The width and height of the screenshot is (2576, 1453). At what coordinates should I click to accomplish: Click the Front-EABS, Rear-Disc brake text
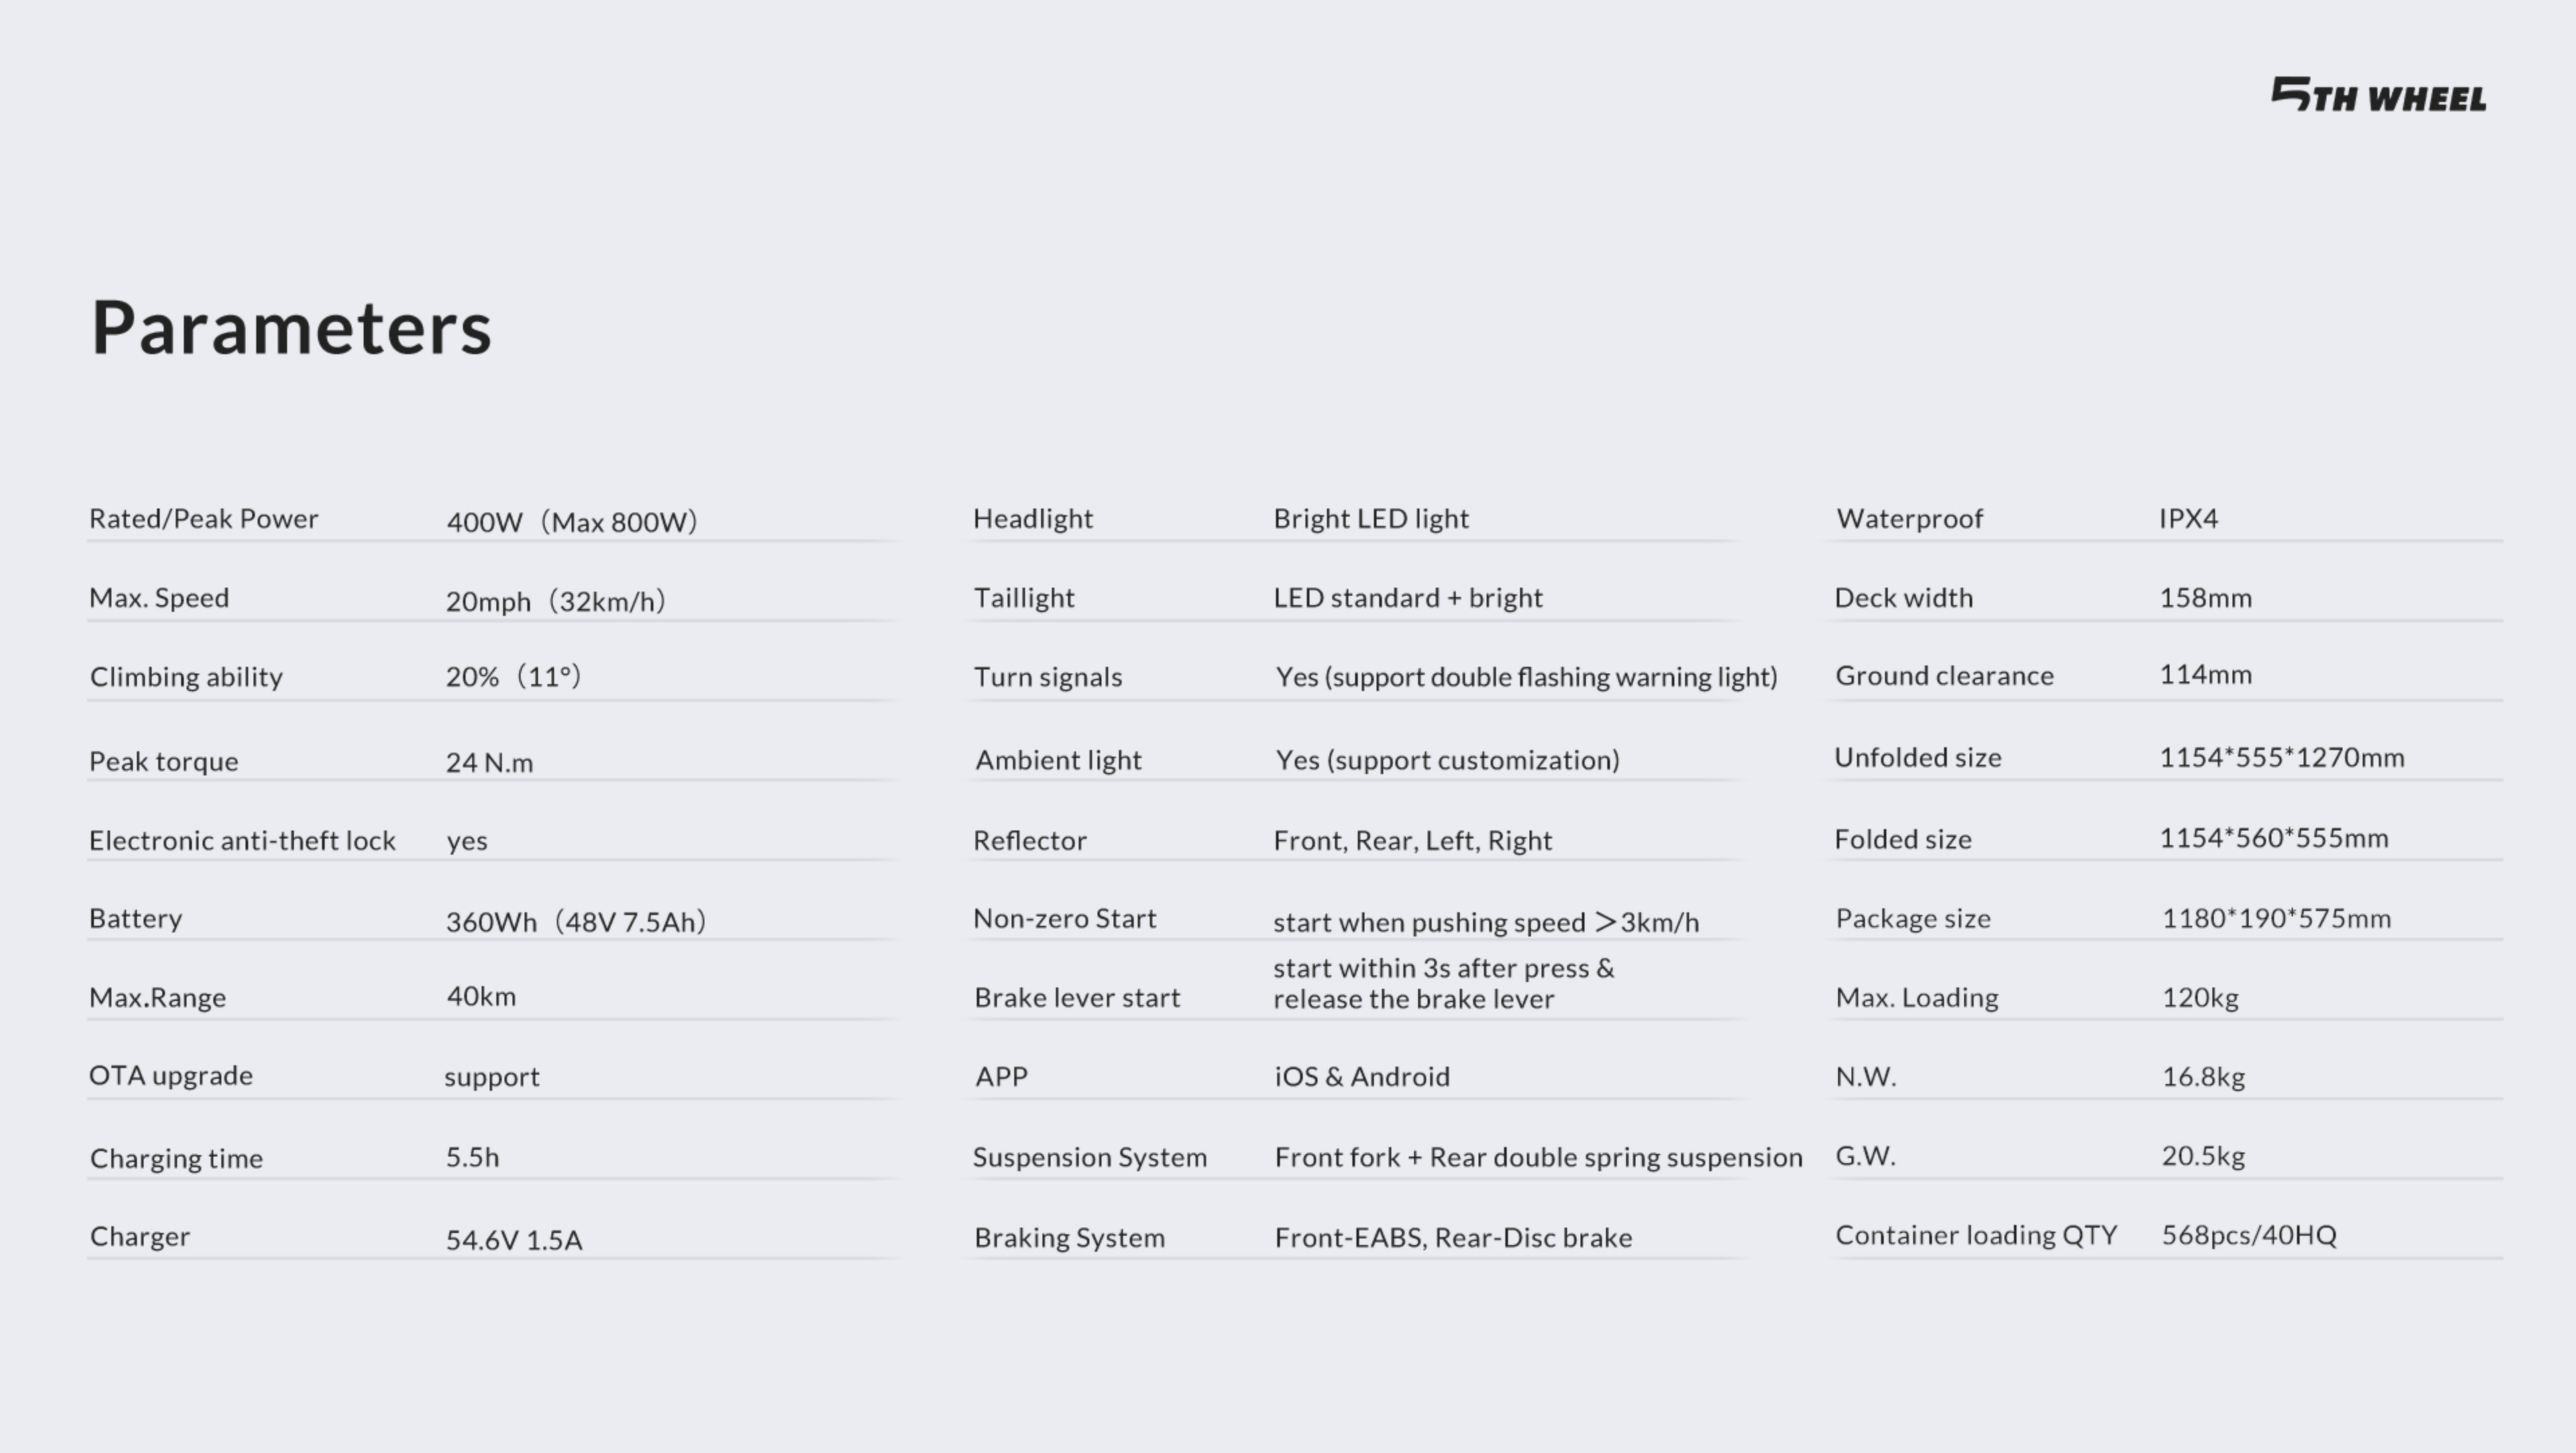1452,1238
